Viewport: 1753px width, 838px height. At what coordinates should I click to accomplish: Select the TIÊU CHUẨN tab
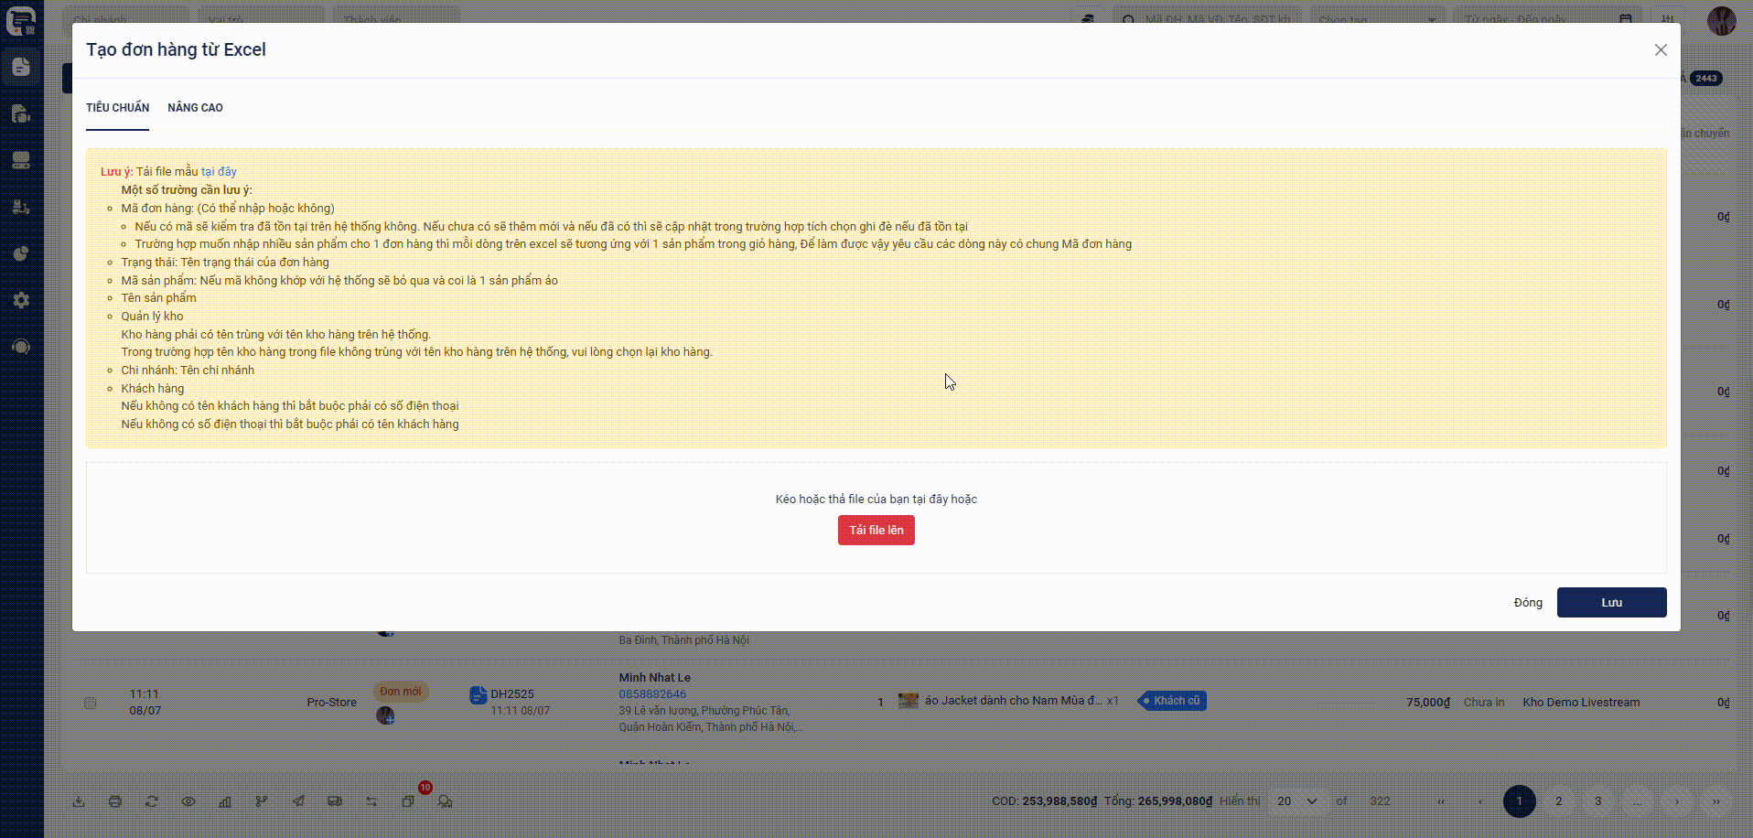click(117, 108)
